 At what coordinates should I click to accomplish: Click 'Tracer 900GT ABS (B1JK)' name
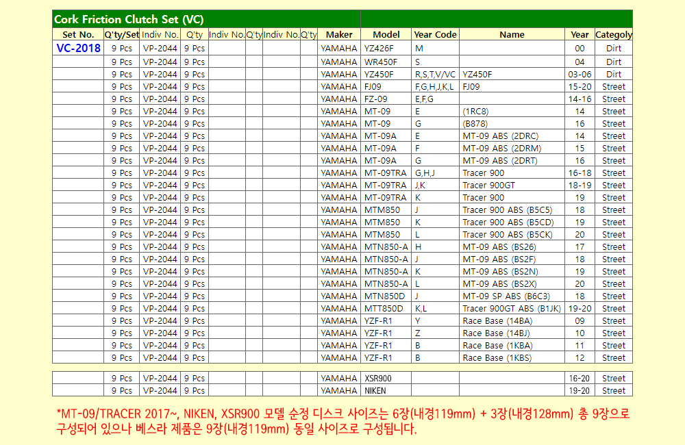point(512,308)
